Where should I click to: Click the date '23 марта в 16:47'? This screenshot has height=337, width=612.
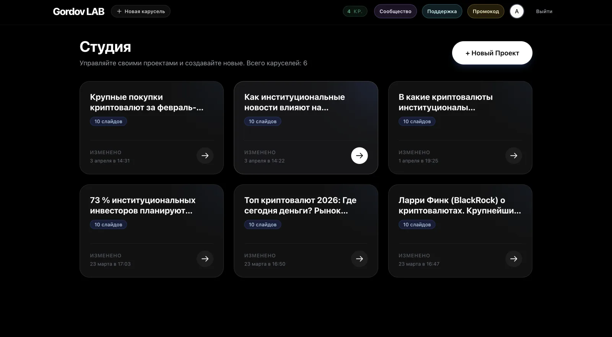tap(419, 264)
